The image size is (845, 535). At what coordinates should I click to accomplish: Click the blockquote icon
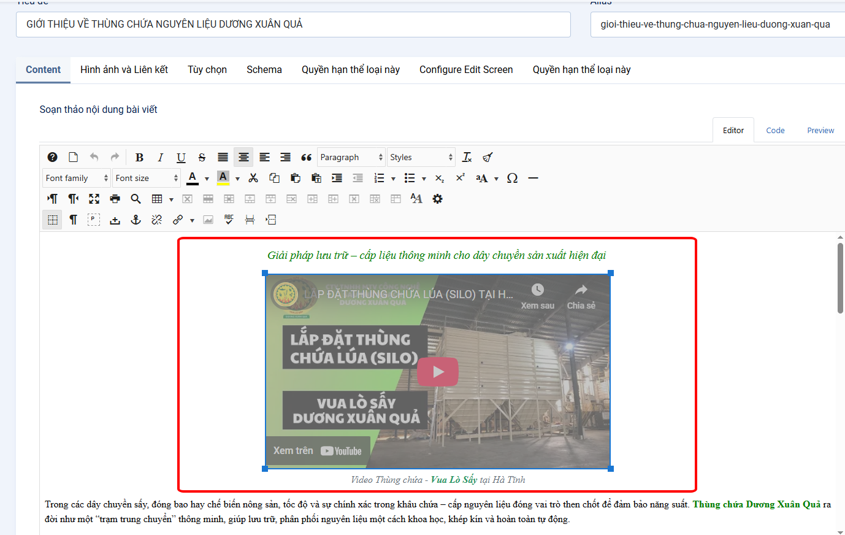(307, 158)
